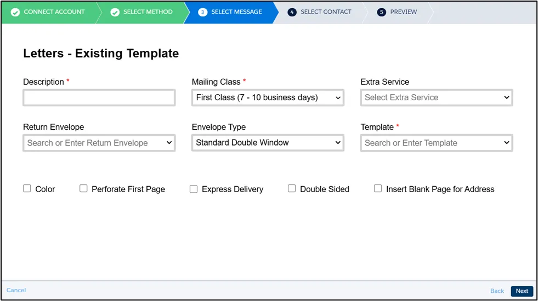This screenshot has width=538, height=301.
Task: Enable Double Sided printing checkbox
Action: (292, 188)
